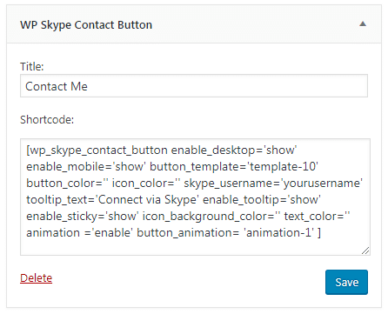388x314 pixels.
Task: Collapse the WP Skype Contact Button widget
Action: pyautogui.click(x=363, y=24)
